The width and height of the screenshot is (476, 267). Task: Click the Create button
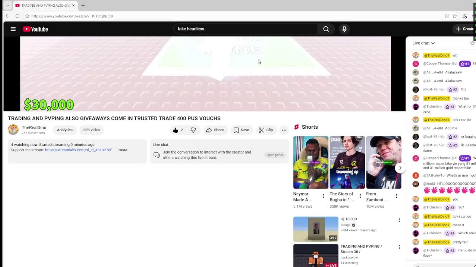click(x=464, y=29)
